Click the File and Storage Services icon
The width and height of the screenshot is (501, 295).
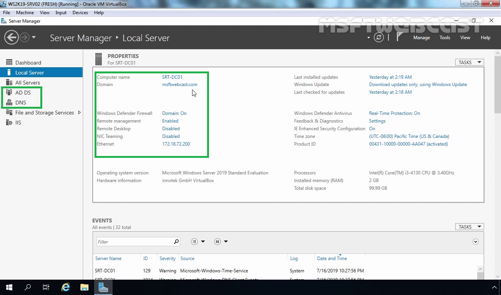point(9,112)
